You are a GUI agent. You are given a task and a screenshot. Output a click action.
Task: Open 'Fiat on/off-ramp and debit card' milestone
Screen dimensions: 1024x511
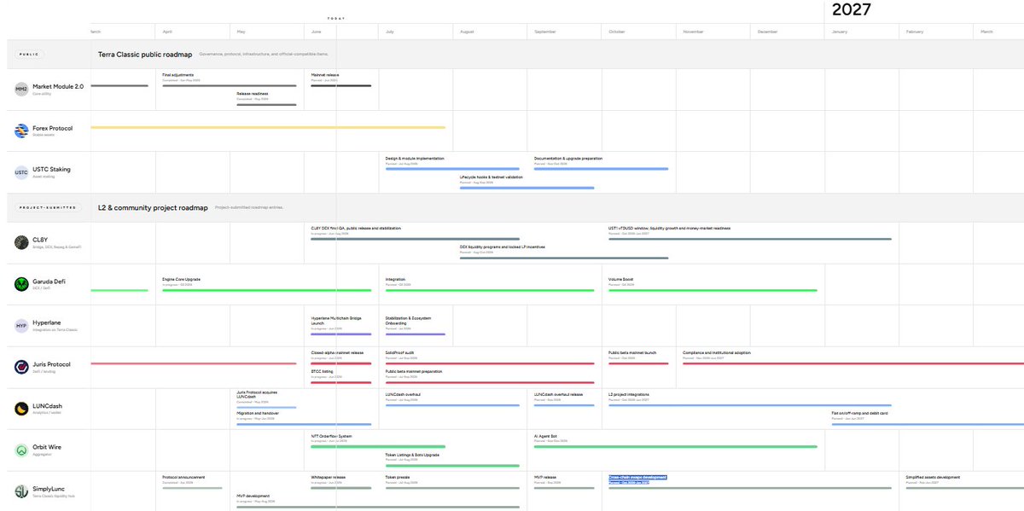point(860,413)
